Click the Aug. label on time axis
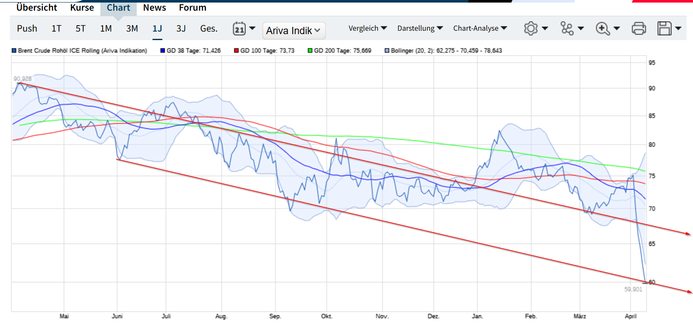This screenshot has height=326, width=693. (x=221, y=316)
